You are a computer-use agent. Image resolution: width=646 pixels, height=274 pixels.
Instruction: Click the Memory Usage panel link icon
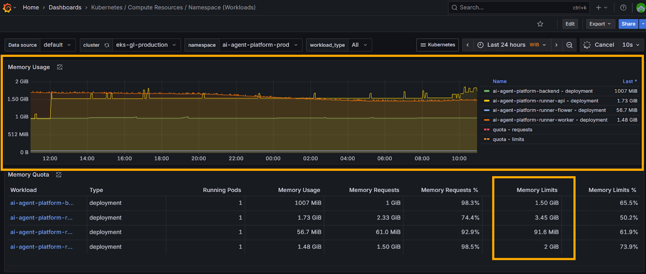[x=60, y=67]
